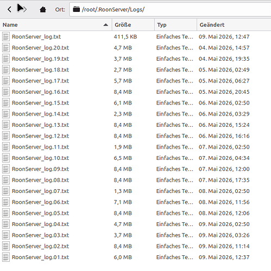Go back with the left arrow
271x271 pixels.
point(9,9)
